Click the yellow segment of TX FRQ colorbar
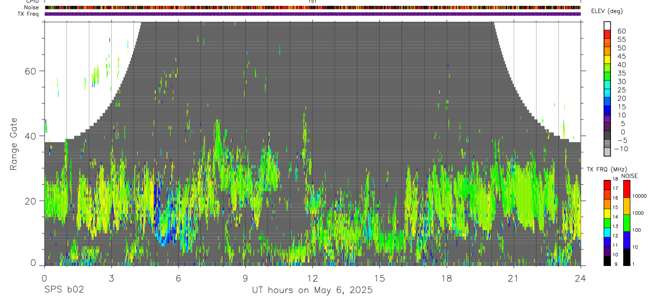Viewport: 653px width, 301px height. (x=607, y=213)
